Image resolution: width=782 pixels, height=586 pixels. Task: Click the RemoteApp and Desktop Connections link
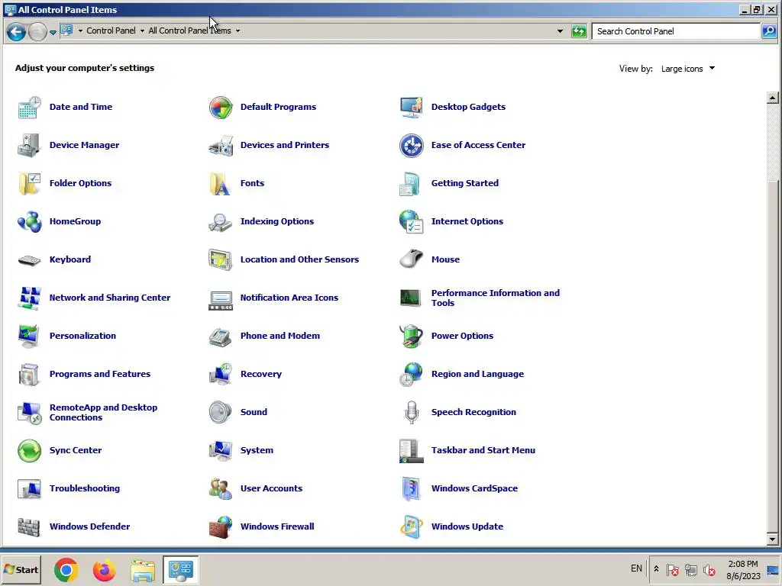click(x=103, y=412)
